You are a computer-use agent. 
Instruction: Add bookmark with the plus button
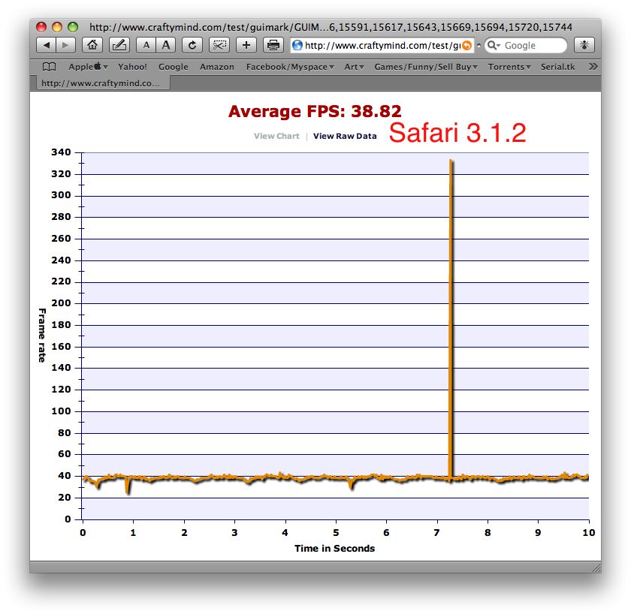click(x=246, y=46)
